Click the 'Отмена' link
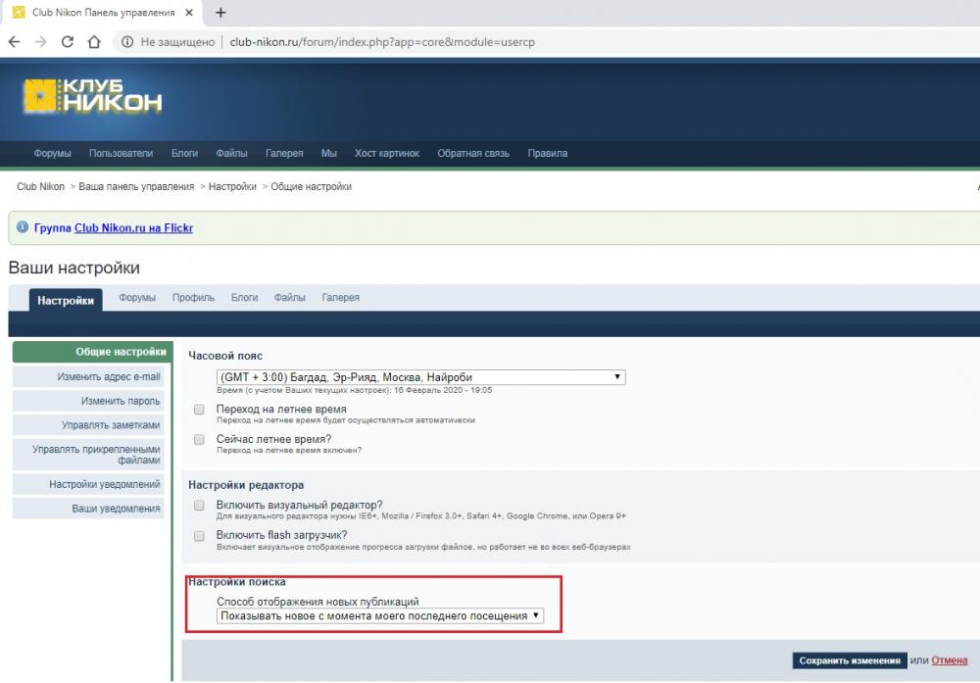This screenshot has width=980, height=683. pos(950,660)
